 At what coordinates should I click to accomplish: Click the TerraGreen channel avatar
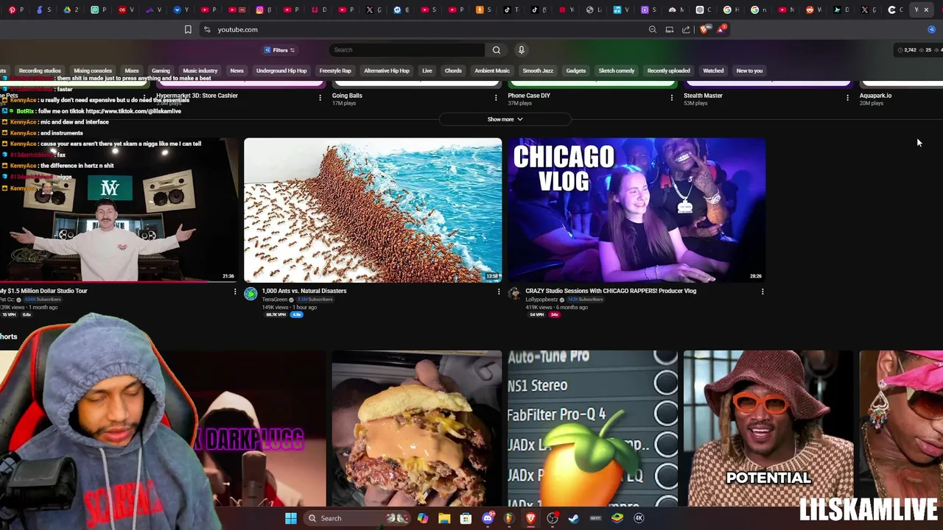(250, 294)
